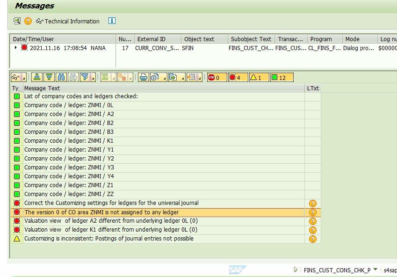Click the External ID column header
Screen dimensions: 397x277
click(x=151, y=39)
